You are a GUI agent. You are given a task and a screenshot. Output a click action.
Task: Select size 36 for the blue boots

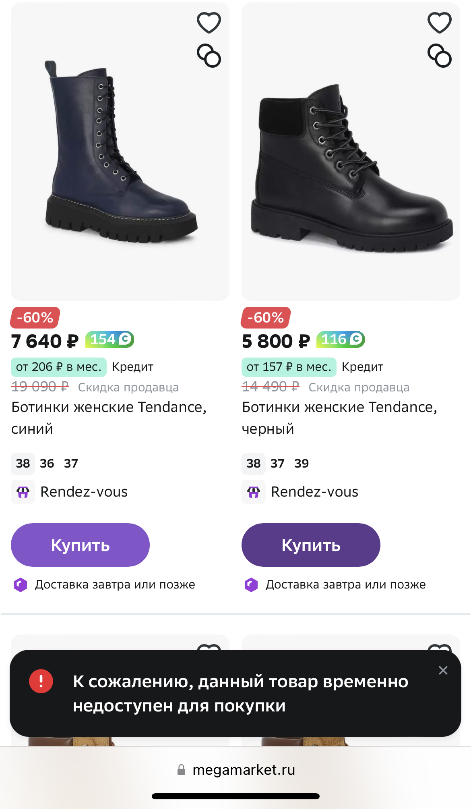(47, 464)
